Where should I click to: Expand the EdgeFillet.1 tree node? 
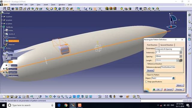click(x=4, y=69)
